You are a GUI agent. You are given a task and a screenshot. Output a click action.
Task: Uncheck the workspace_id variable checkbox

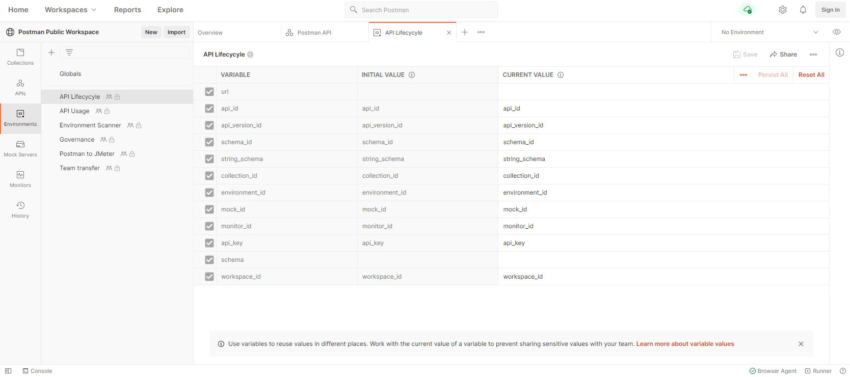coord(209,277)
